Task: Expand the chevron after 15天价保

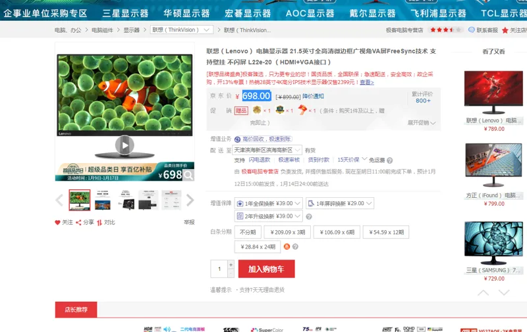Action: 365,158
